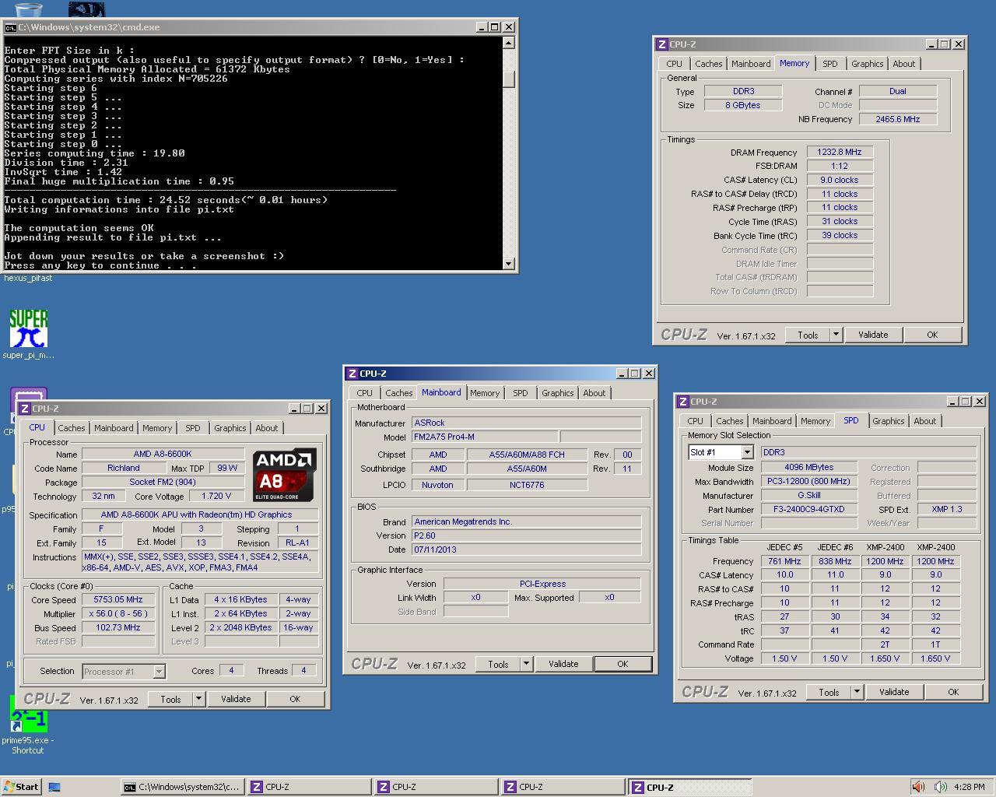
Task: Switch to Caches tab in CPU window
Action: click(71, 428)
